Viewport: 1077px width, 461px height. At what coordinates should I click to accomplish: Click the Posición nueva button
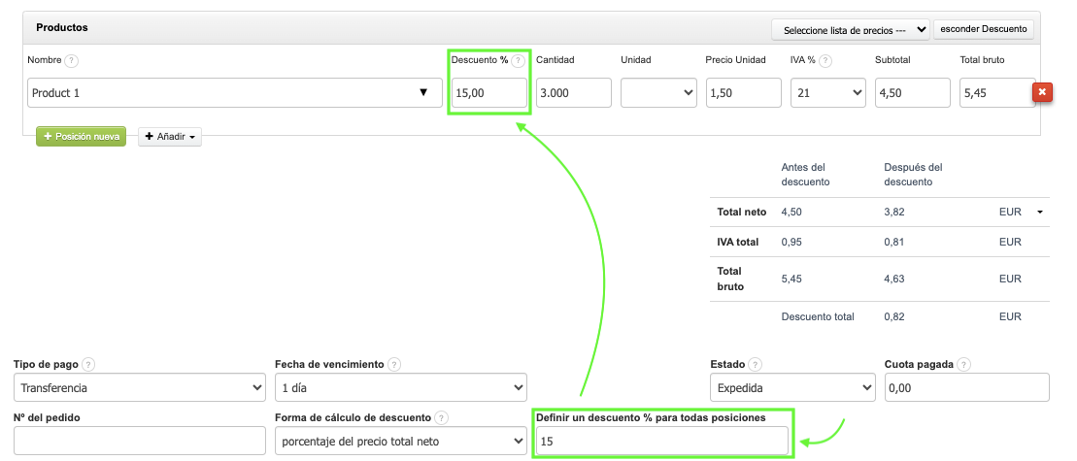click(x=81, y=137)
